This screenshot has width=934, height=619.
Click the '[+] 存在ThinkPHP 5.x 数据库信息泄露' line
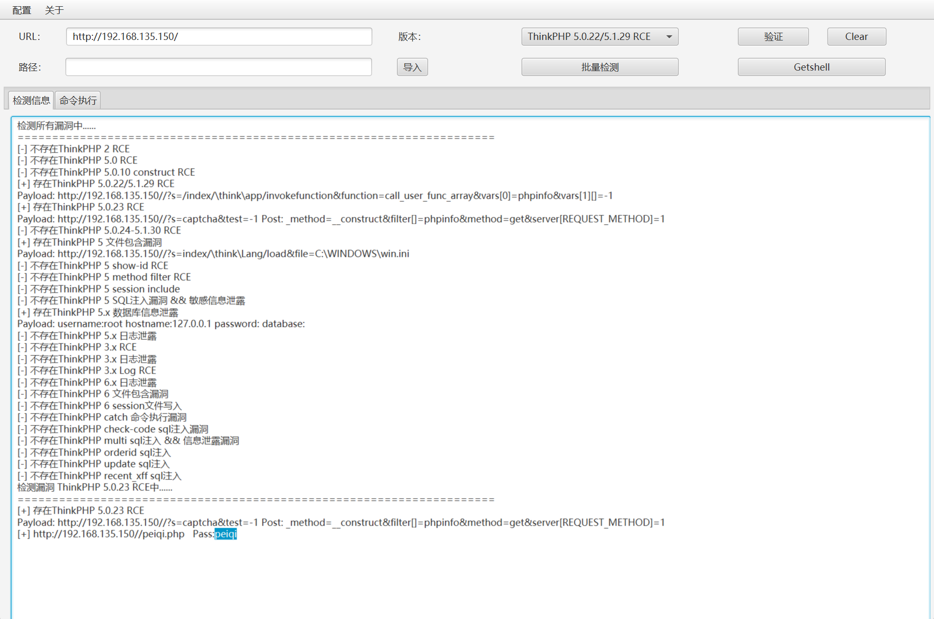(x=98, y=312)
